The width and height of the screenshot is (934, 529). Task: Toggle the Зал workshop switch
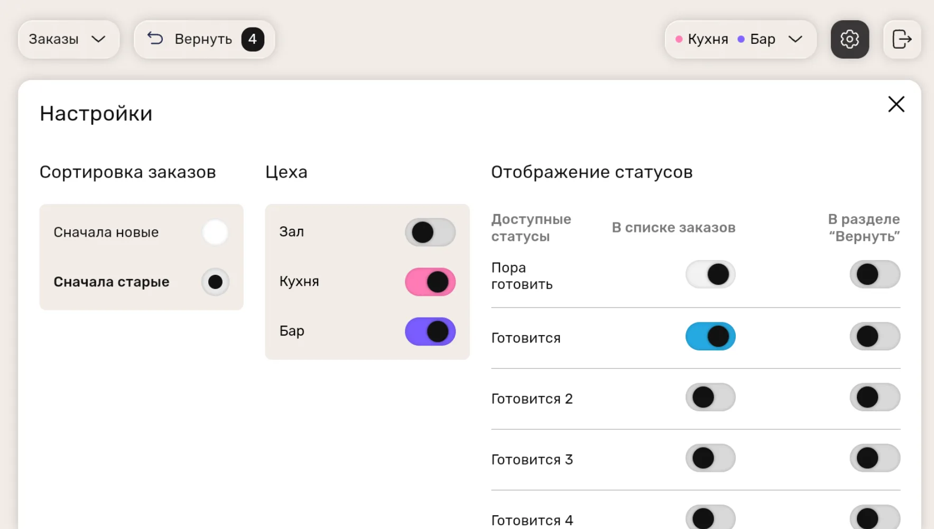pyautogui.click(x=430, y=232)
